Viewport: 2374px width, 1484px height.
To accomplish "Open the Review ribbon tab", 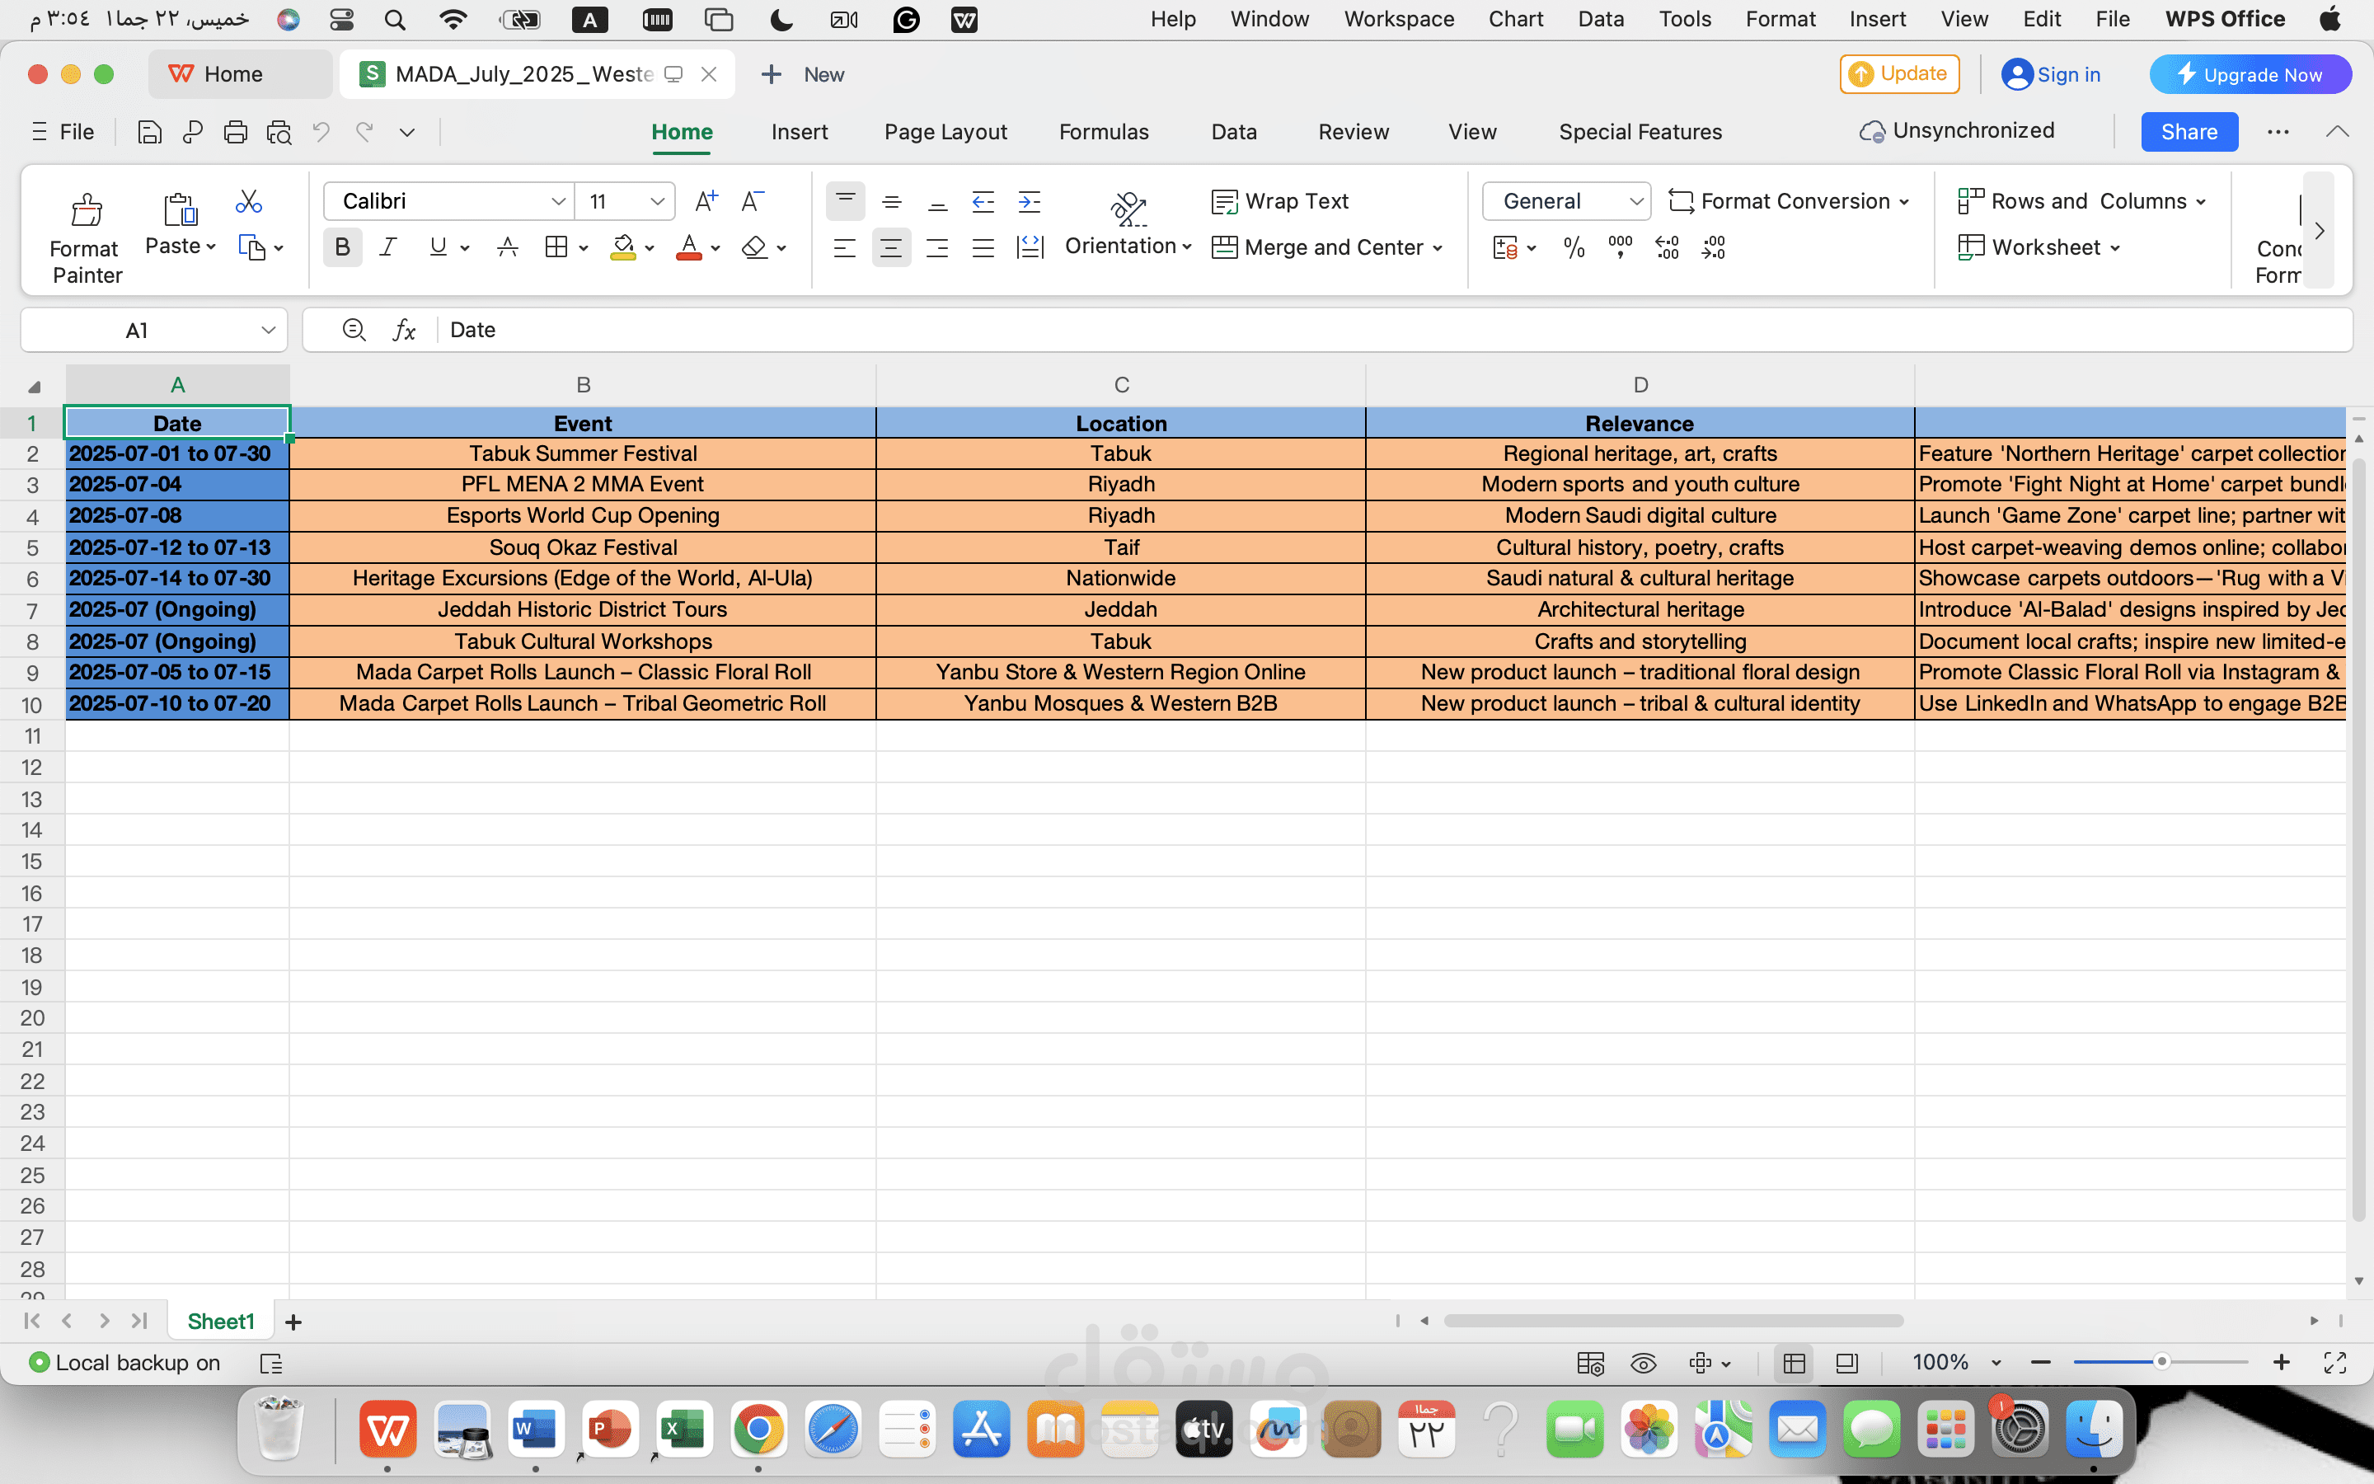I will click(1353, 132).
